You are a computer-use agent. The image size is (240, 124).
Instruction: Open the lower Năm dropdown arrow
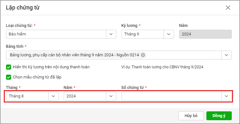pos(111,96)
